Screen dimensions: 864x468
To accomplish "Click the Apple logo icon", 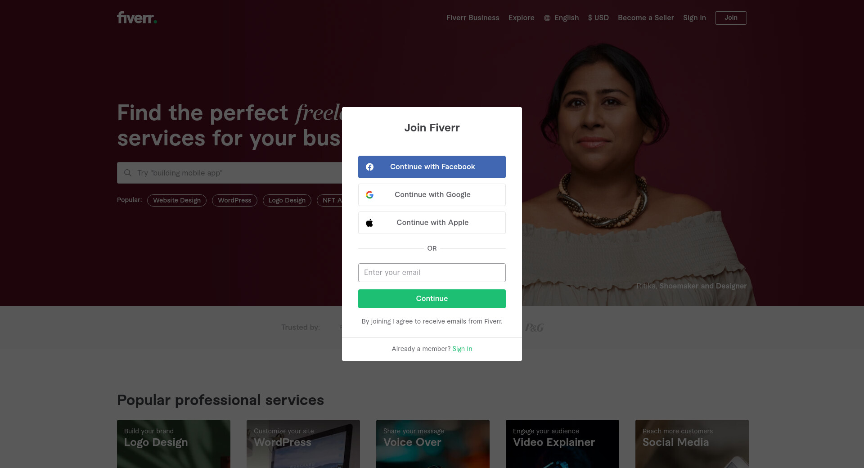I will point(369,223).
